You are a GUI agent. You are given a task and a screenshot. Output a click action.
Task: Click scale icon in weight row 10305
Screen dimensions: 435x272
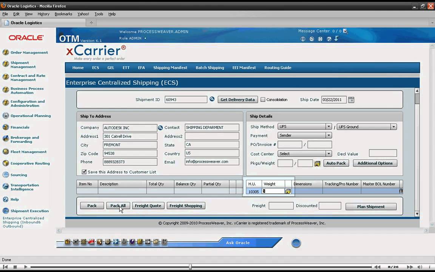288,191
